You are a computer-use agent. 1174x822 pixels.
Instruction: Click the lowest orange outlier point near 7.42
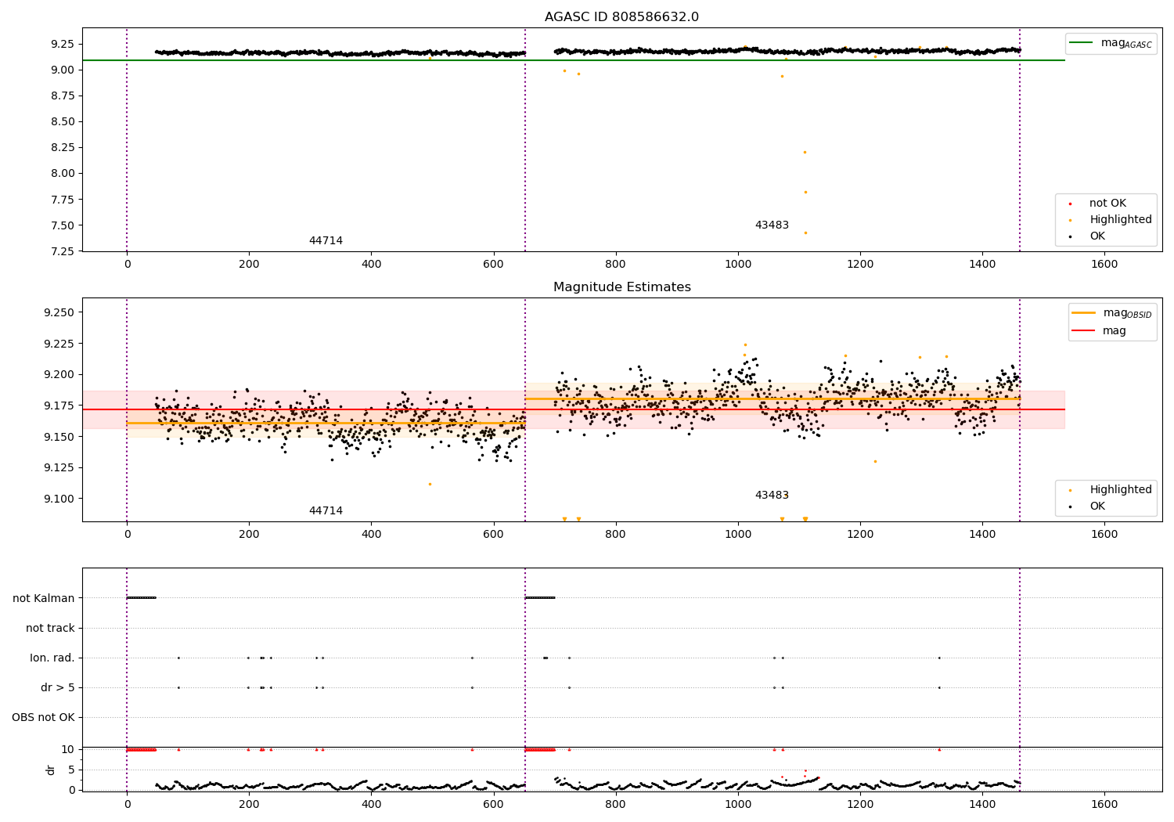point(805,233)
